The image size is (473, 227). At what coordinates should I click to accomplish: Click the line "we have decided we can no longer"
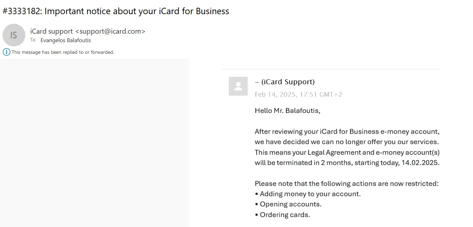click(347, 142)
